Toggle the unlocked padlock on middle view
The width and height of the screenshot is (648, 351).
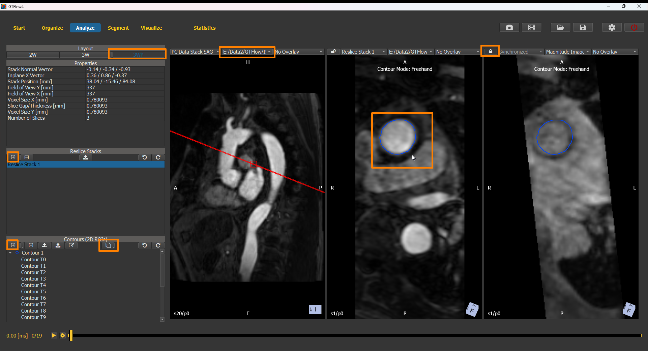pyautogui.click(x=333, y=52)
